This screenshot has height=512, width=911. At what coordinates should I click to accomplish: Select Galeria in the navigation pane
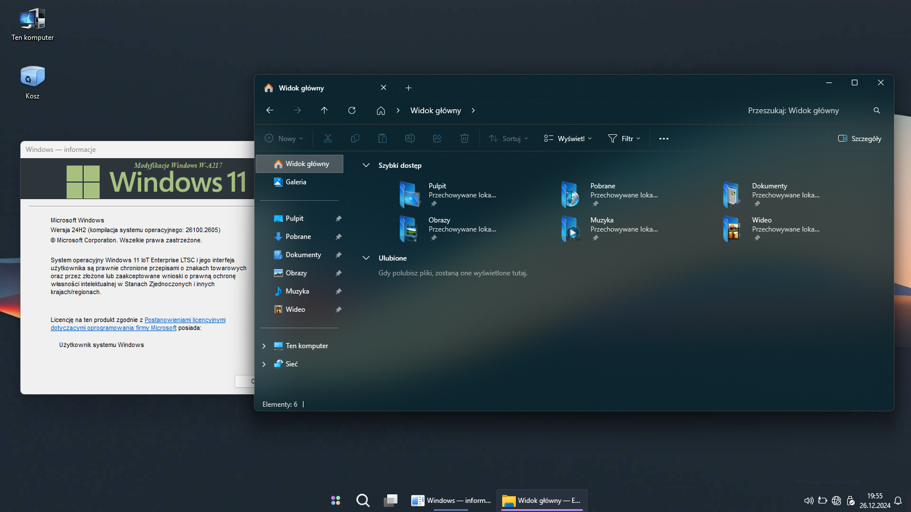pos(296,182)
